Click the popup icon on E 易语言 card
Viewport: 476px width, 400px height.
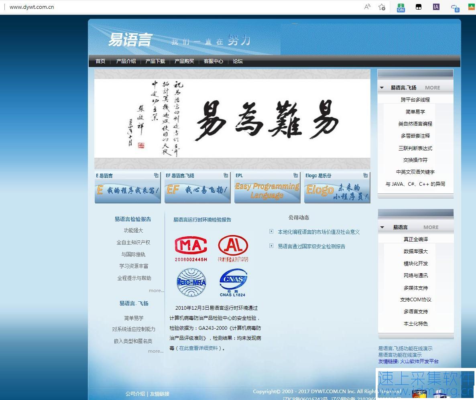(156, 175)
